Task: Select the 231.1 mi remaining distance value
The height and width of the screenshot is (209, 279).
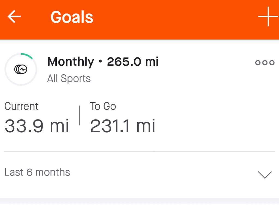Action: click(x=123, y=126)
